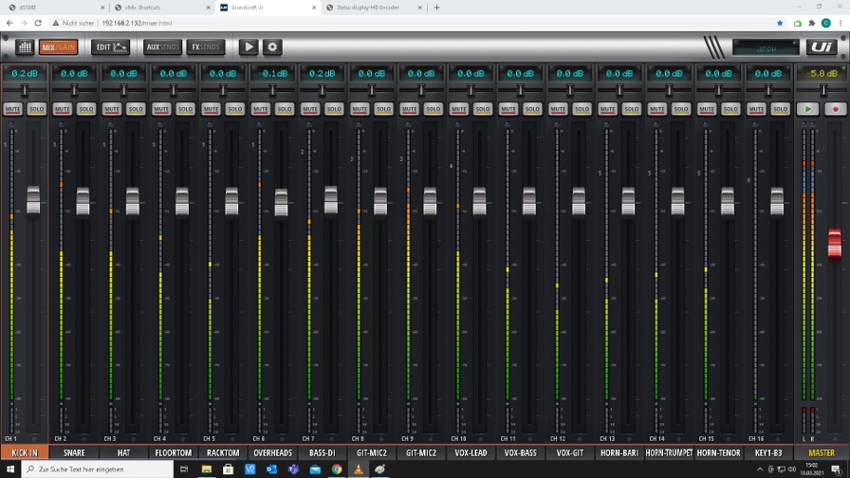Open Task View on the taskbar

tap(184, 469)
